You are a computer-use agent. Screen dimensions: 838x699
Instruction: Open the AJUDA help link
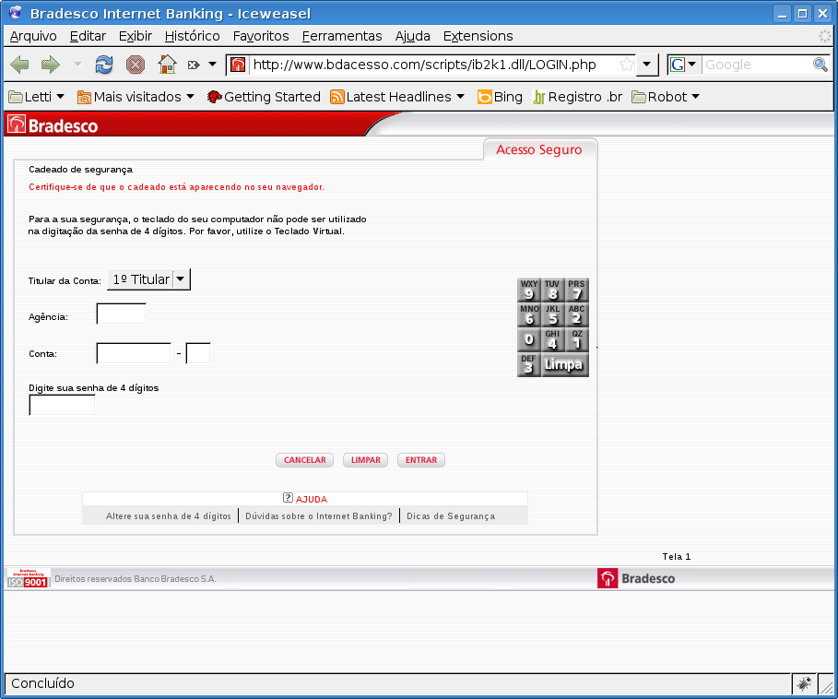pos(305,499)
